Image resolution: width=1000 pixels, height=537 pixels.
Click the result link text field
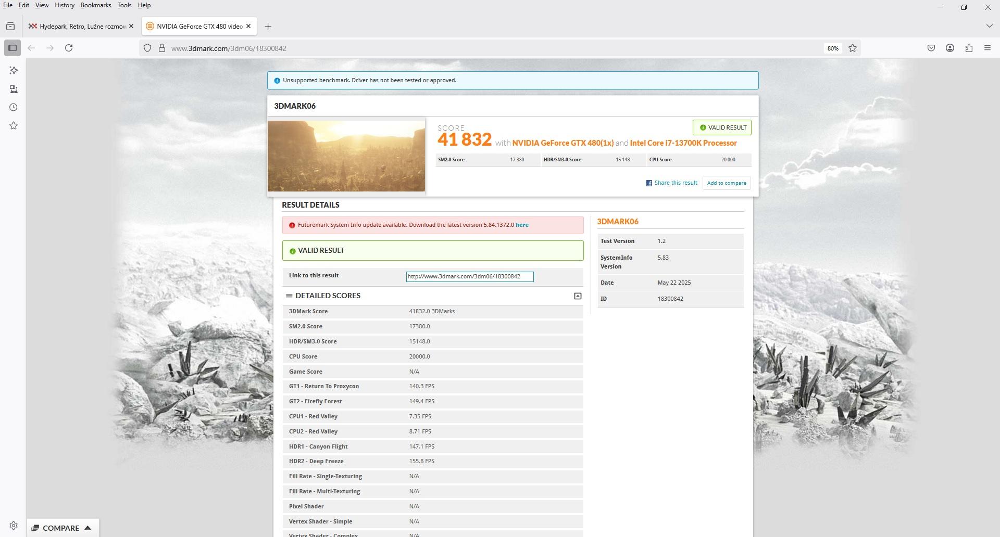(469, 277)
